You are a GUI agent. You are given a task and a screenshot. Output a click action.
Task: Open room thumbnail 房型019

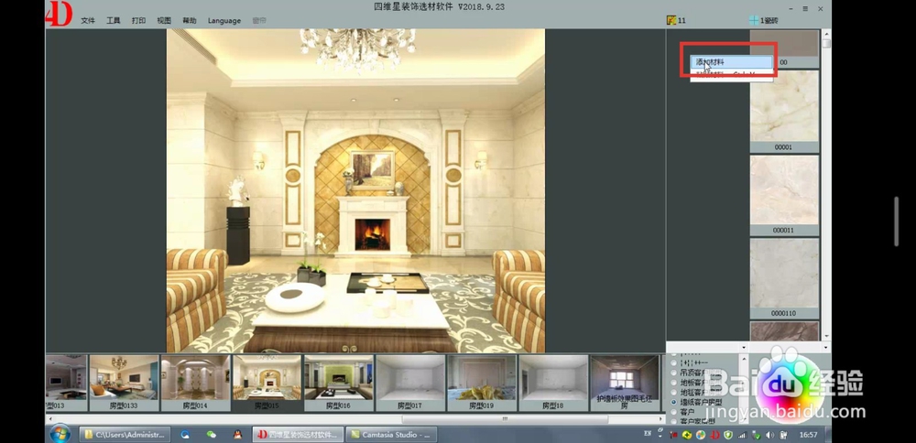[x=482, y=383]
